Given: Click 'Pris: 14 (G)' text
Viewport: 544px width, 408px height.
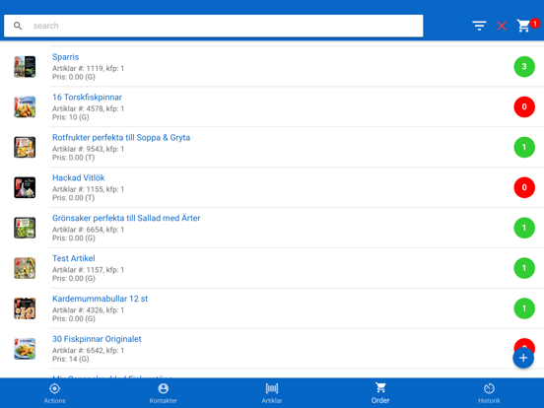Looking at the screenshot, I should tap(71, 359).
